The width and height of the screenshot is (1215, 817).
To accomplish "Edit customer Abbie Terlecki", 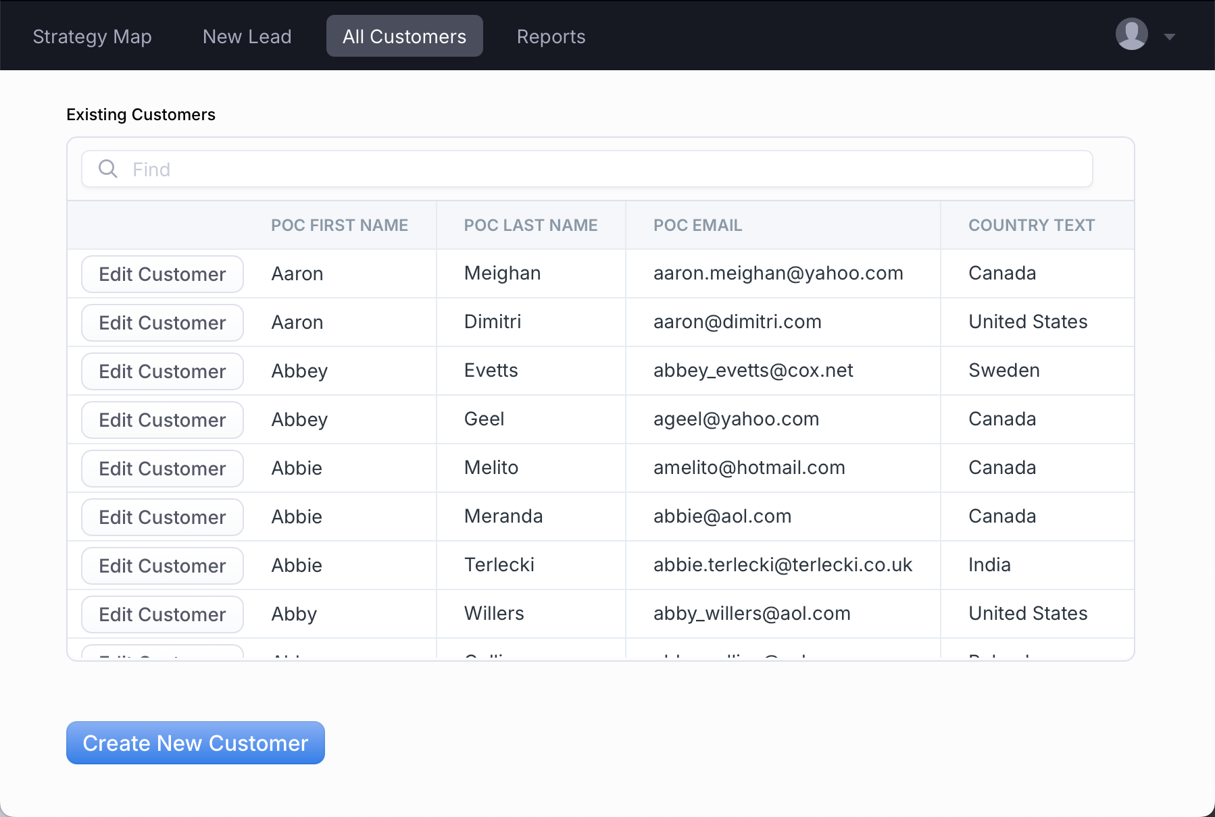I will click(x=162, y=566).
